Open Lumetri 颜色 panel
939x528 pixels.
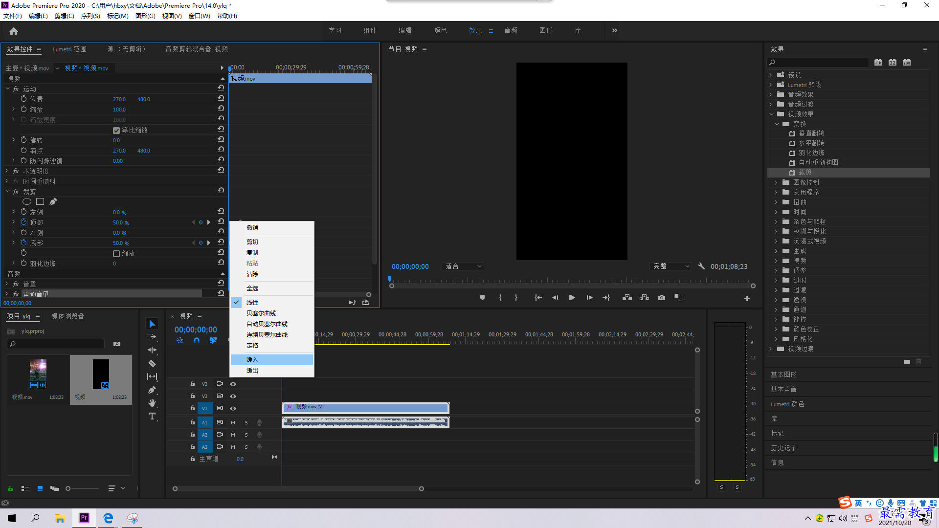click(787, 404)
